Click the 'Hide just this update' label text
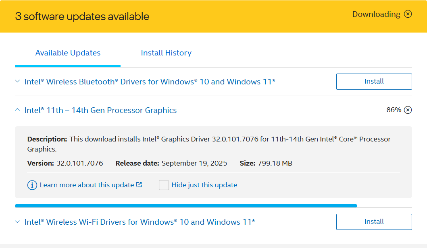The width and height of the screenshot is (427, 248). click(x=204, y=185)
